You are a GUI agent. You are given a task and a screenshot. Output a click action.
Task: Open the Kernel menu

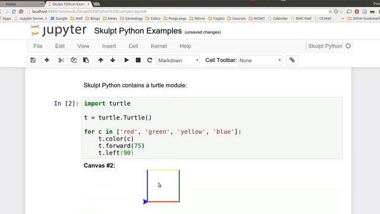coord(159,46)
